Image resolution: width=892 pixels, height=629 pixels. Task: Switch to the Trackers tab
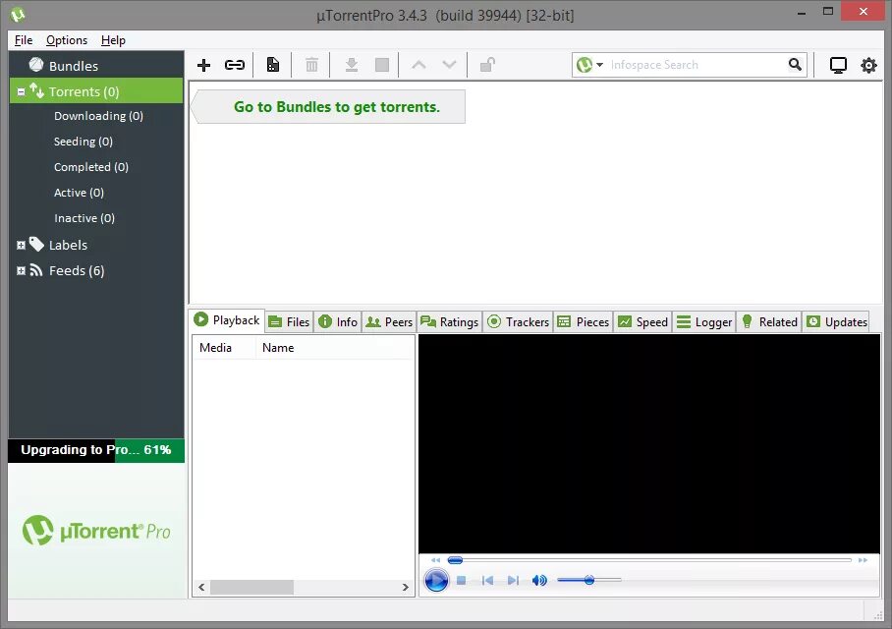tap(519, 322)
